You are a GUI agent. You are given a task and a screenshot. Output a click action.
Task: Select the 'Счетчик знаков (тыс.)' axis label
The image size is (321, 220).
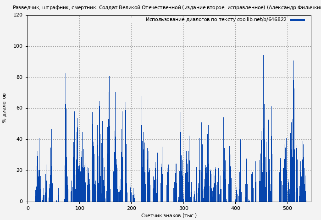tap(169, 215)
